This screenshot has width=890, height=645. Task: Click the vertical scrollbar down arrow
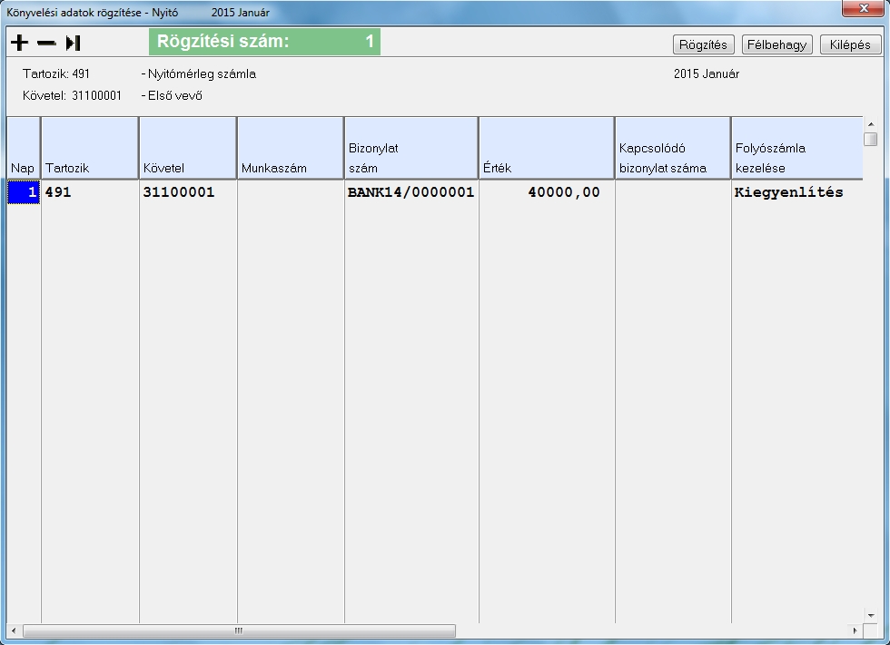[x=870, y=614]
